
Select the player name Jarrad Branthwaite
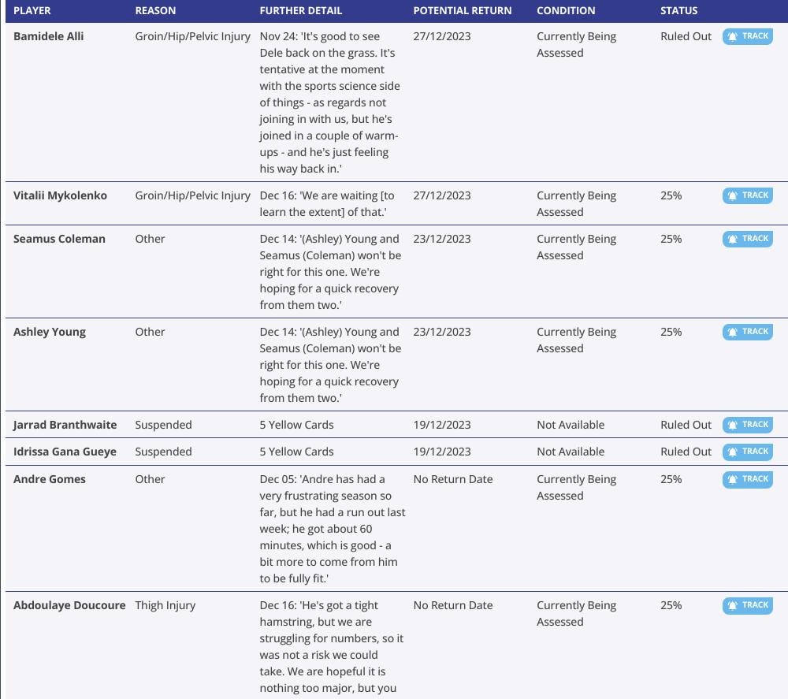65,425
